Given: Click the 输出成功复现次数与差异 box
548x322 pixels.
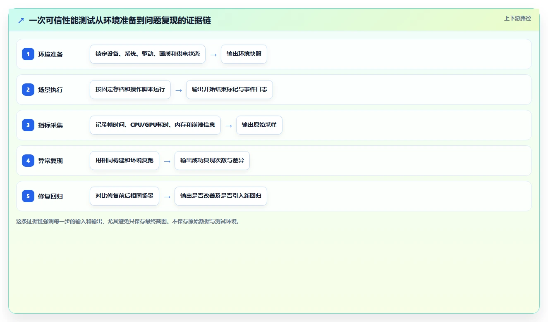Looking at the screenshot, I should click(x=212, y=161).
